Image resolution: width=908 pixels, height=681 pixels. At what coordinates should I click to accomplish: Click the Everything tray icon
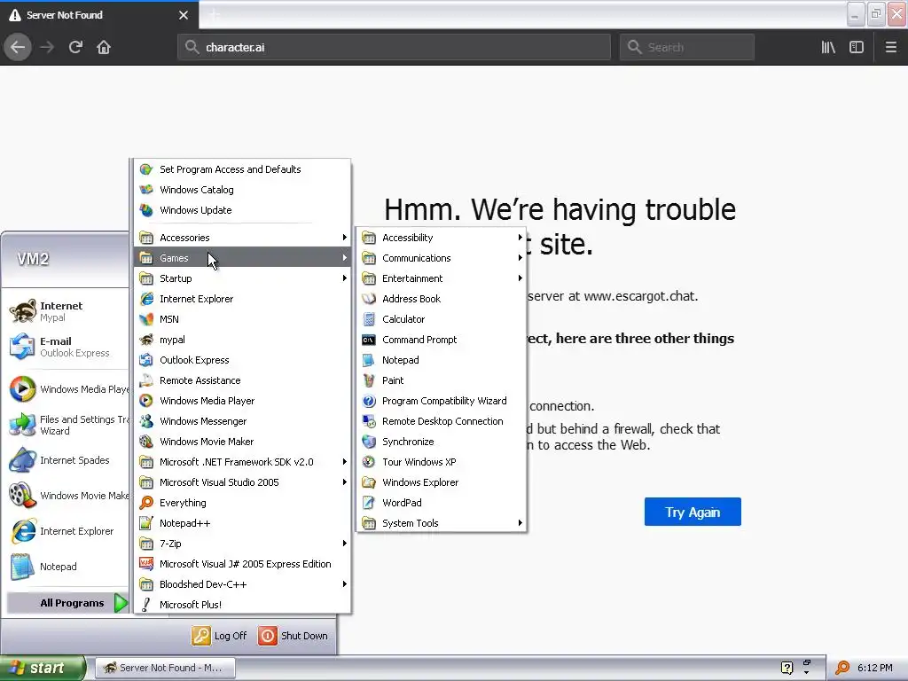(x=842, y=668)
